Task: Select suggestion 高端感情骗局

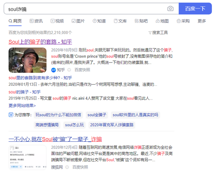Action: pos(47,125)
